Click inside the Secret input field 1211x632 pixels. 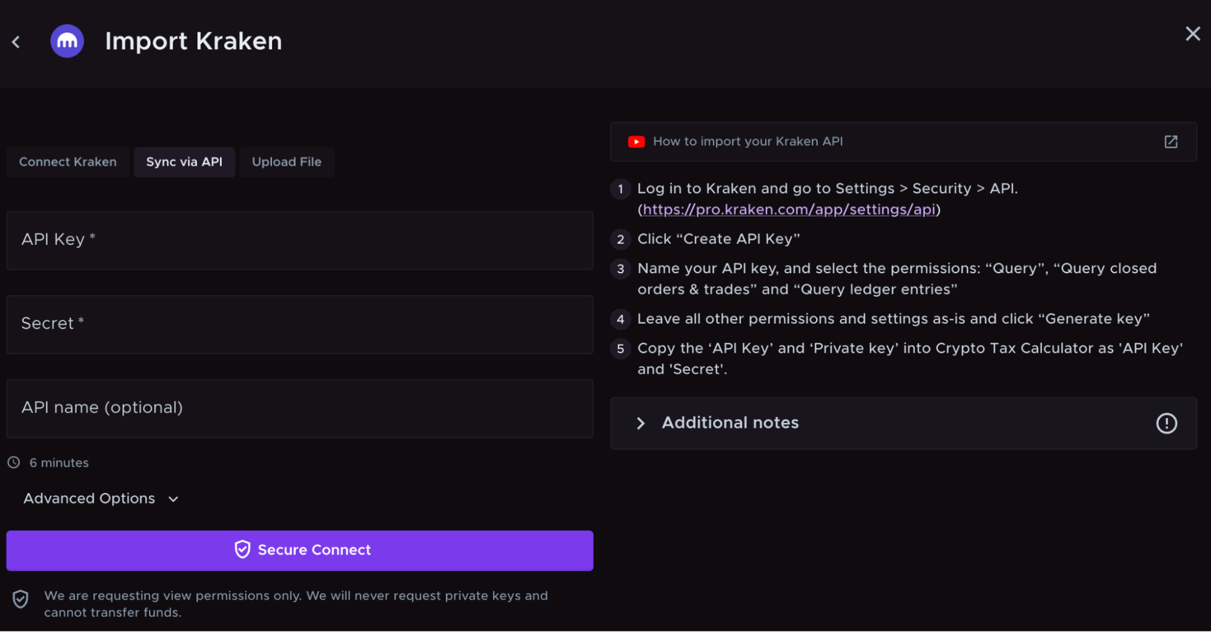coord(300,324)
